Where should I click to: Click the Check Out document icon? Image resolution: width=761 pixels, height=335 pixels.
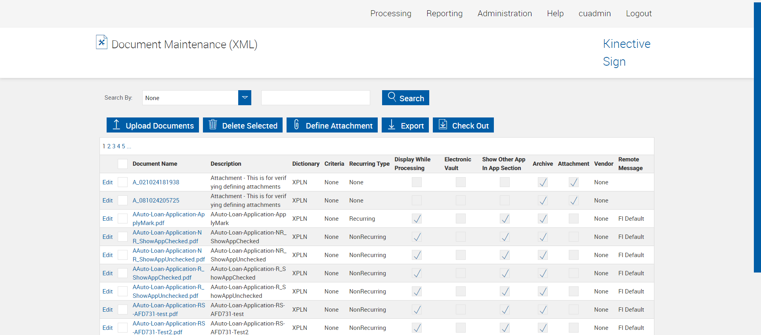[x=443, y=125]
